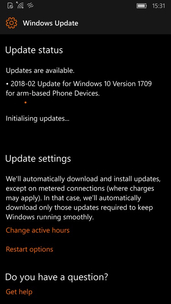
Task: Tap the Initialising updates status text
Action: (38, 119)
